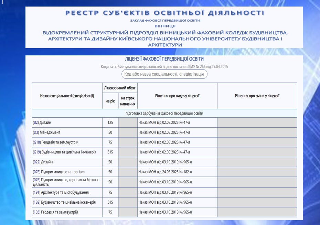Open the (B2) Дизайн specialty code link
320x225 pixels.
[x=36, y=122]
